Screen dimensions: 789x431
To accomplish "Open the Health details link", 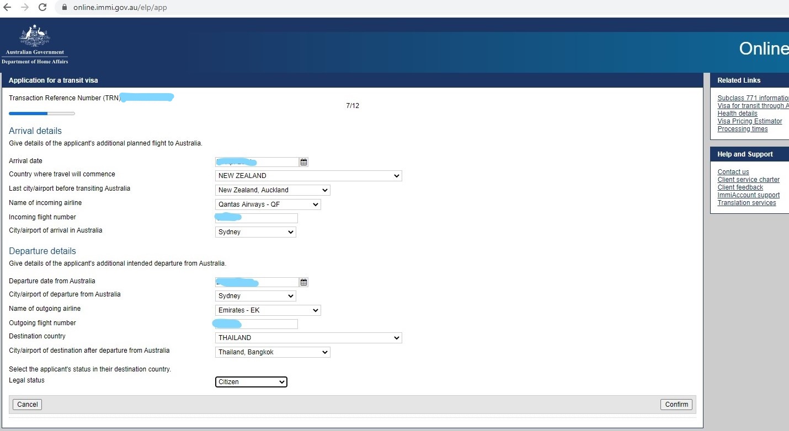I will (x=738, y=114).
